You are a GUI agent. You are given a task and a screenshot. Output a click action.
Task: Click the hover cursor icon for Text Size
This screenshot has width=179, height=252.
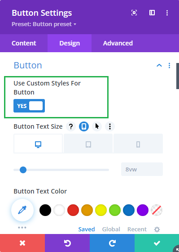pyautogui.click(x=97, y=126)
